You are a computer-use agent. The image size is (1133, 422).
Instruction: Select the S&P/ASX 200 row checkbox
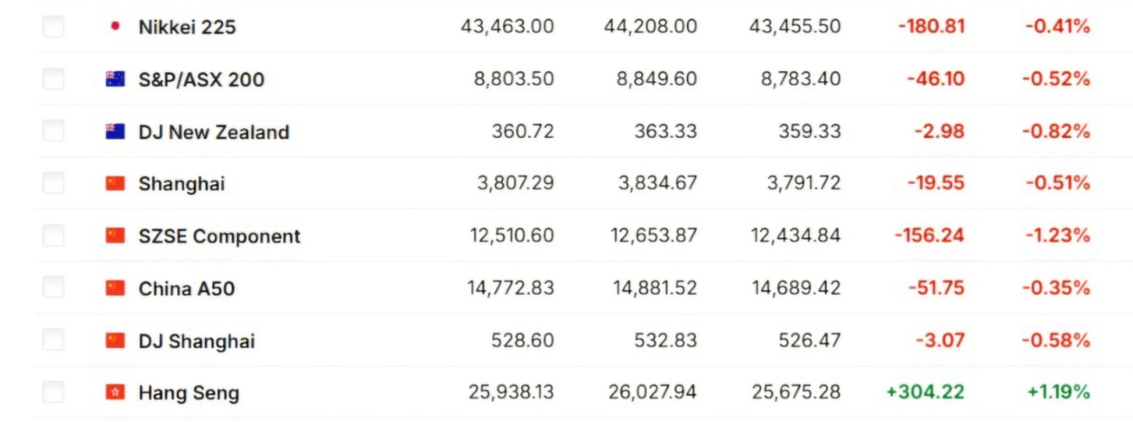(54, 78)
